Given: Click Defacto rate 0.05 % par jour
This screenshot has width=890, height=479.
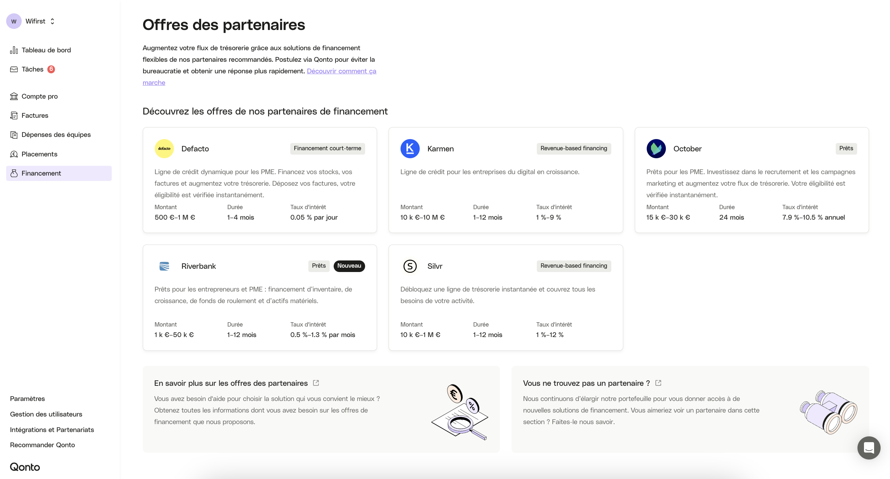Looking at the screenshot, I should (314, 217).
